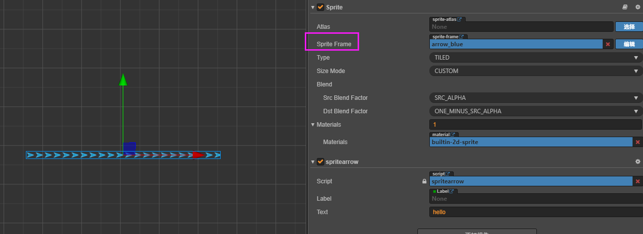This screenshot has height=234, width=643.
Task: Click the lock icon beside Script field
Action: point(424,181)
